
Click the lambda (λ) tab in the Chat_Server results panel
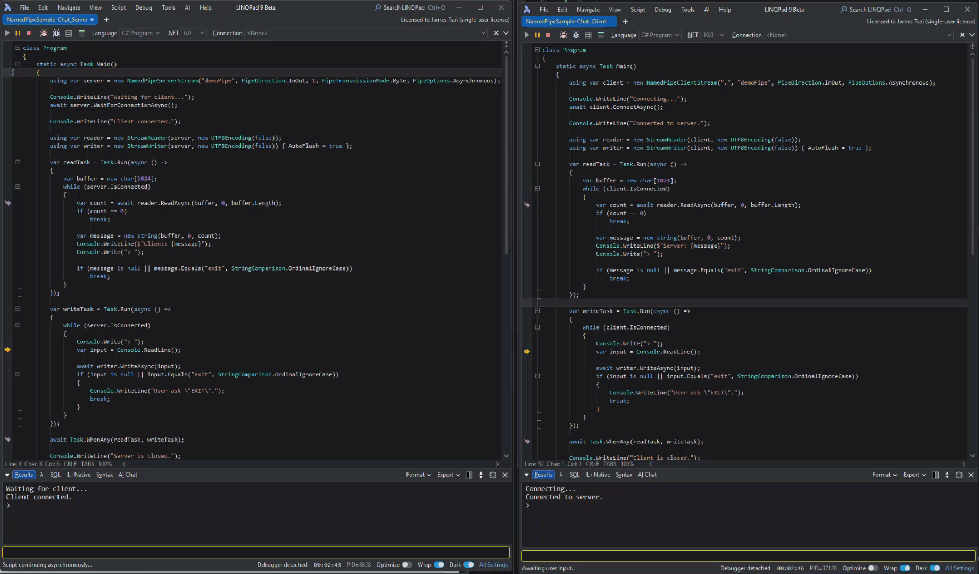(x=42, y=475)
